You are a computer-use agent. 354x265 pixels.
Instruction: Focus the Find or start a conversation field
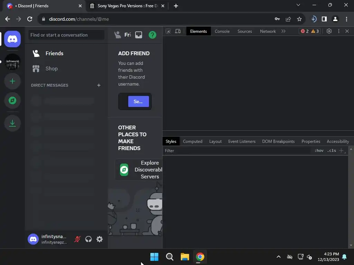pyautogui.click(x=66, y=35)
